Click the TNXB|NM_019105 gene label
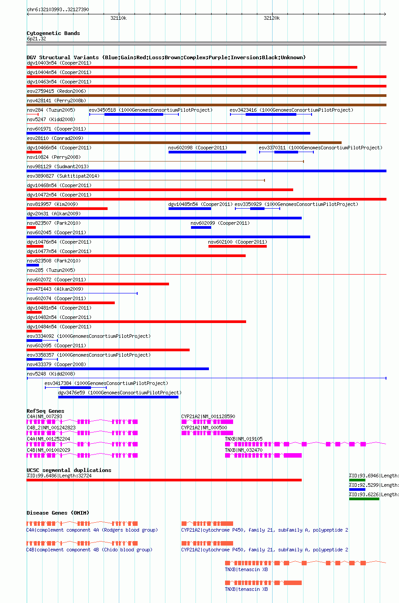The height and width of the screenshot is (603, 399). 244,439
